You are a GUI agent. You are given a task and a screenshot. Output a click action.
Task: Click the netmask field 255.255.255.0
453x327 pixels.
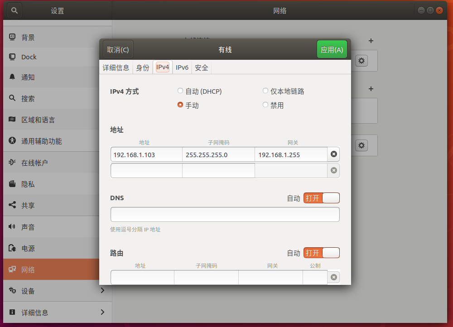218,154
